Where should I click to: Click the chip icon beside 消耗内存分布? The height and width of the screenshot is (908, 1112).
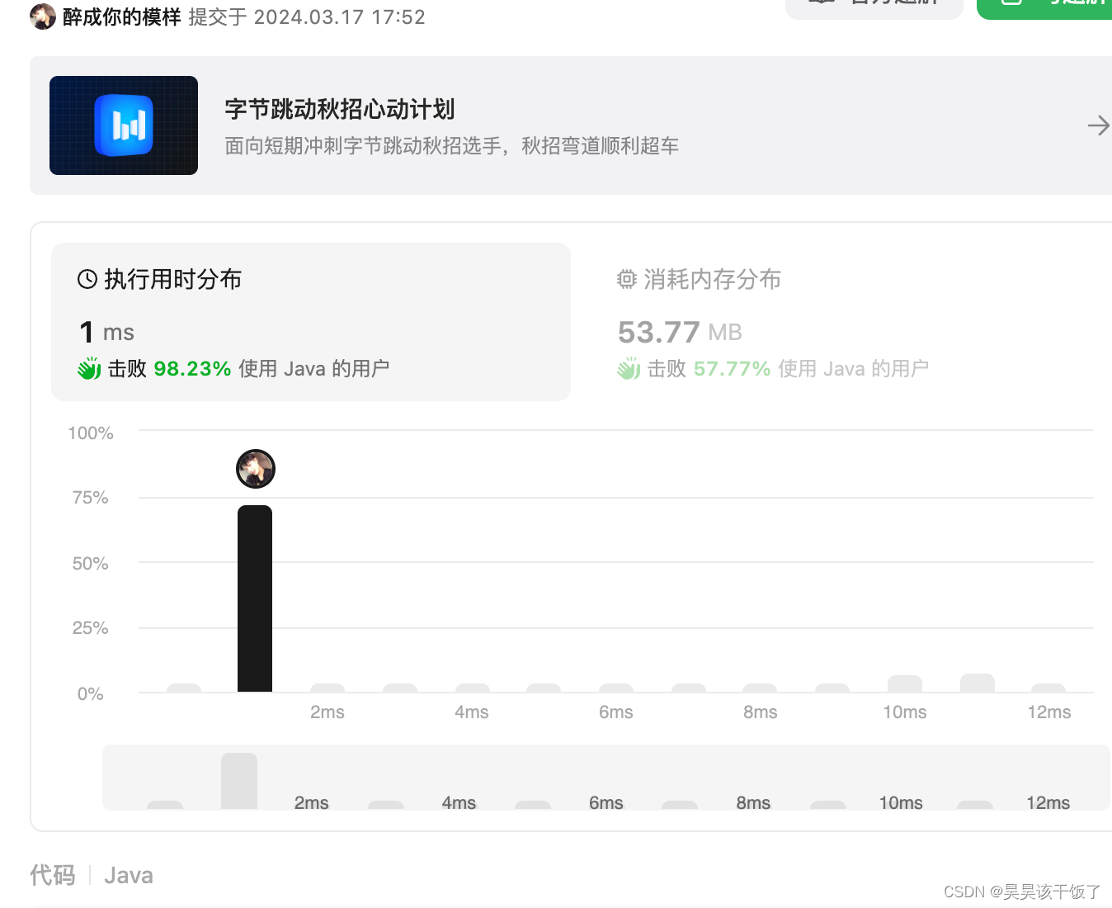pyautogui.click(x=627, y=279)
